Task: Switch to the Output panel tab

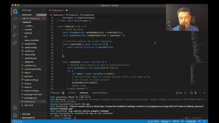Action: [72, 93]
